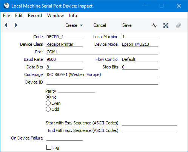Screen dimensions: 188x152
Task: Click the Save button
Action: [x=127, y=25]
